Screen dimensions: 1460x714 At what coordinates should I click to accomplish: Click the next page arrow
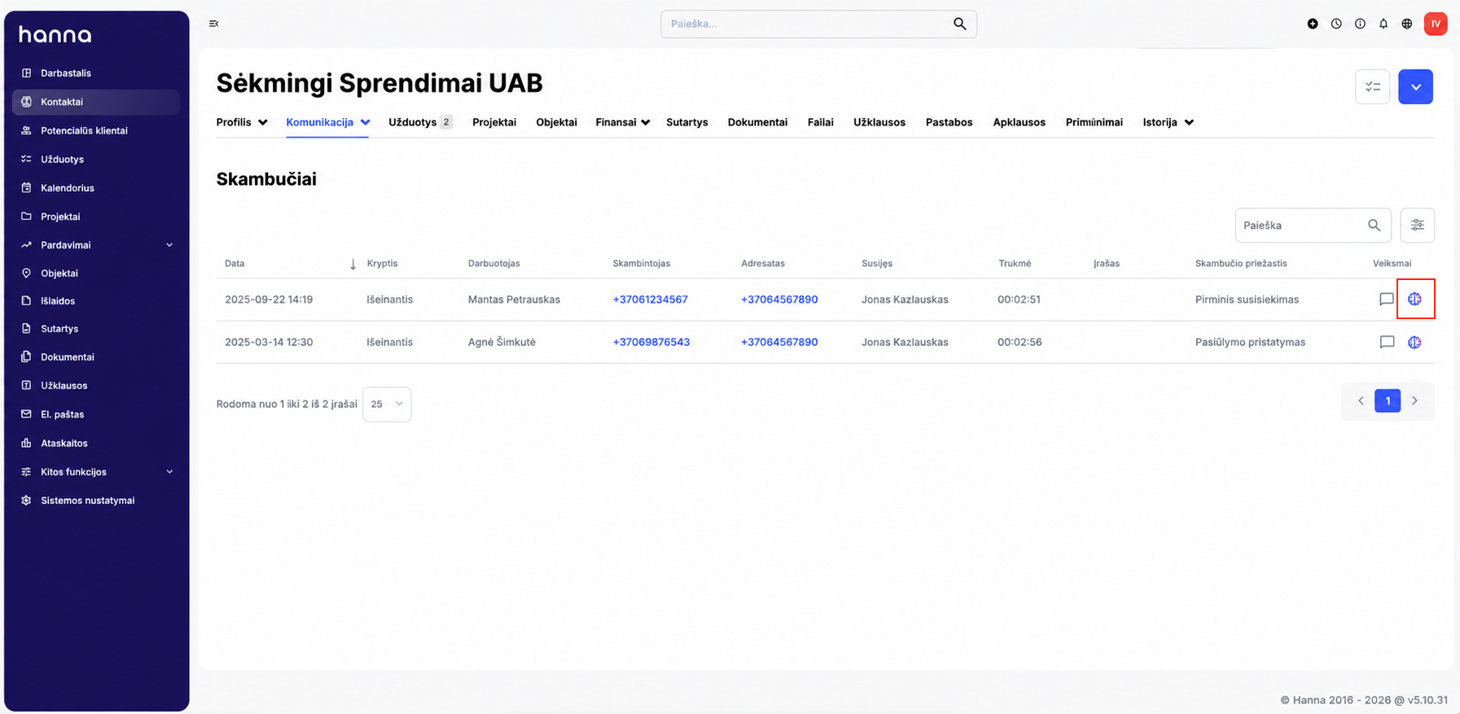coord(1414,401)
